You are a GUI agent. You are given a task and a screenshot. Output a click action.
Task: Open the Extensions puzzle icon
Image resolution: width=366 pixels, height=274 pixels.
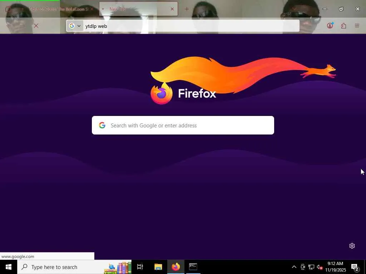point(343,26)
